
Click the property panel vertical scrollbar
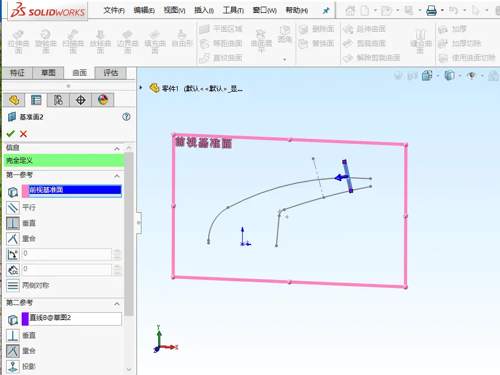point(129,234)
